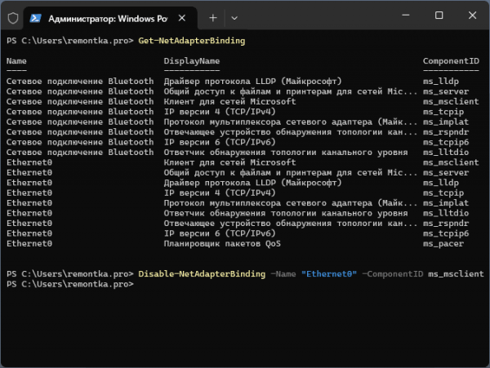Screen dimensions: 490x368
Task: Maximize the terminal window
Action: click(x=439, y=15)
